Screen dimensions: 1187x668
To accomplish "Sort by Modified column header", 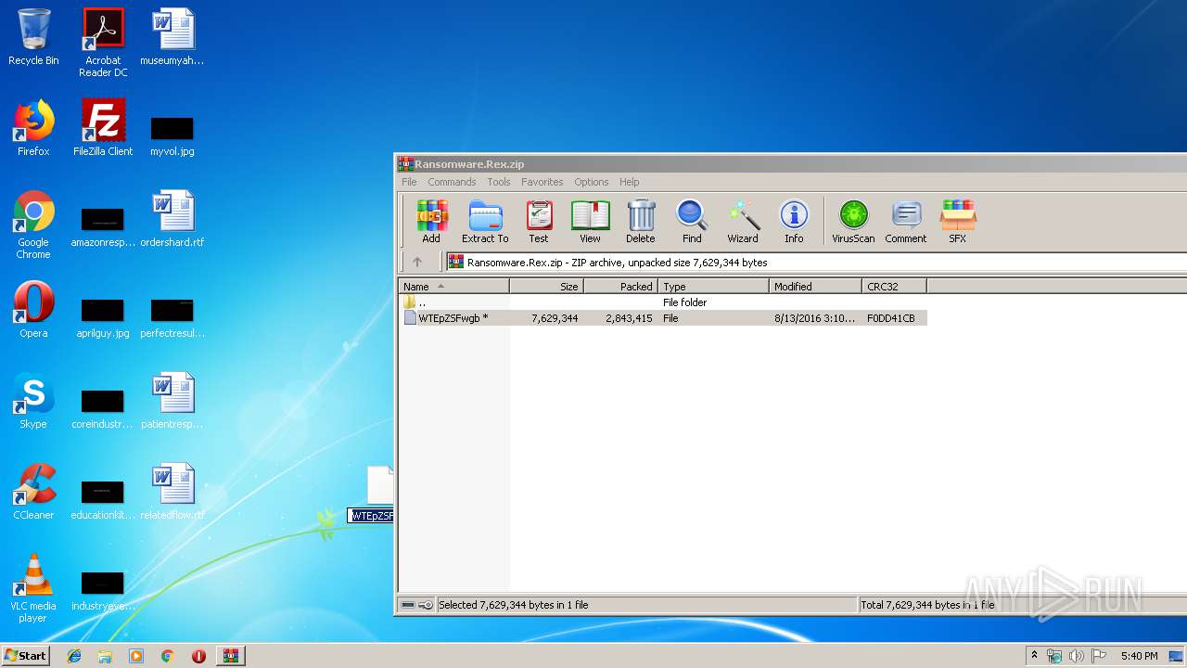I will click(x=816, y=287).
